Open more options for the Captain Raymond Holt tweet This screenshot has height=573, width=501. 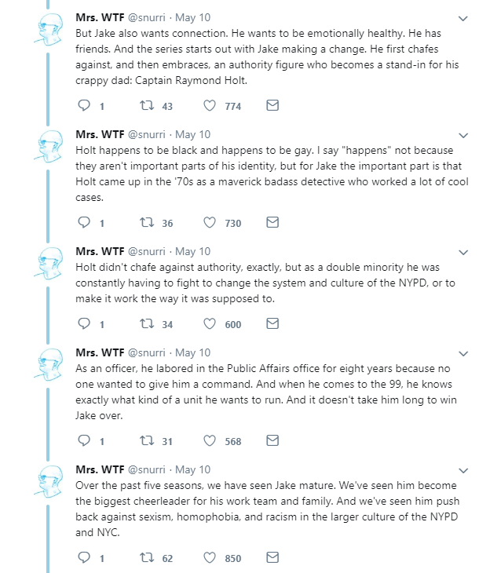click(x=463, y=18)
